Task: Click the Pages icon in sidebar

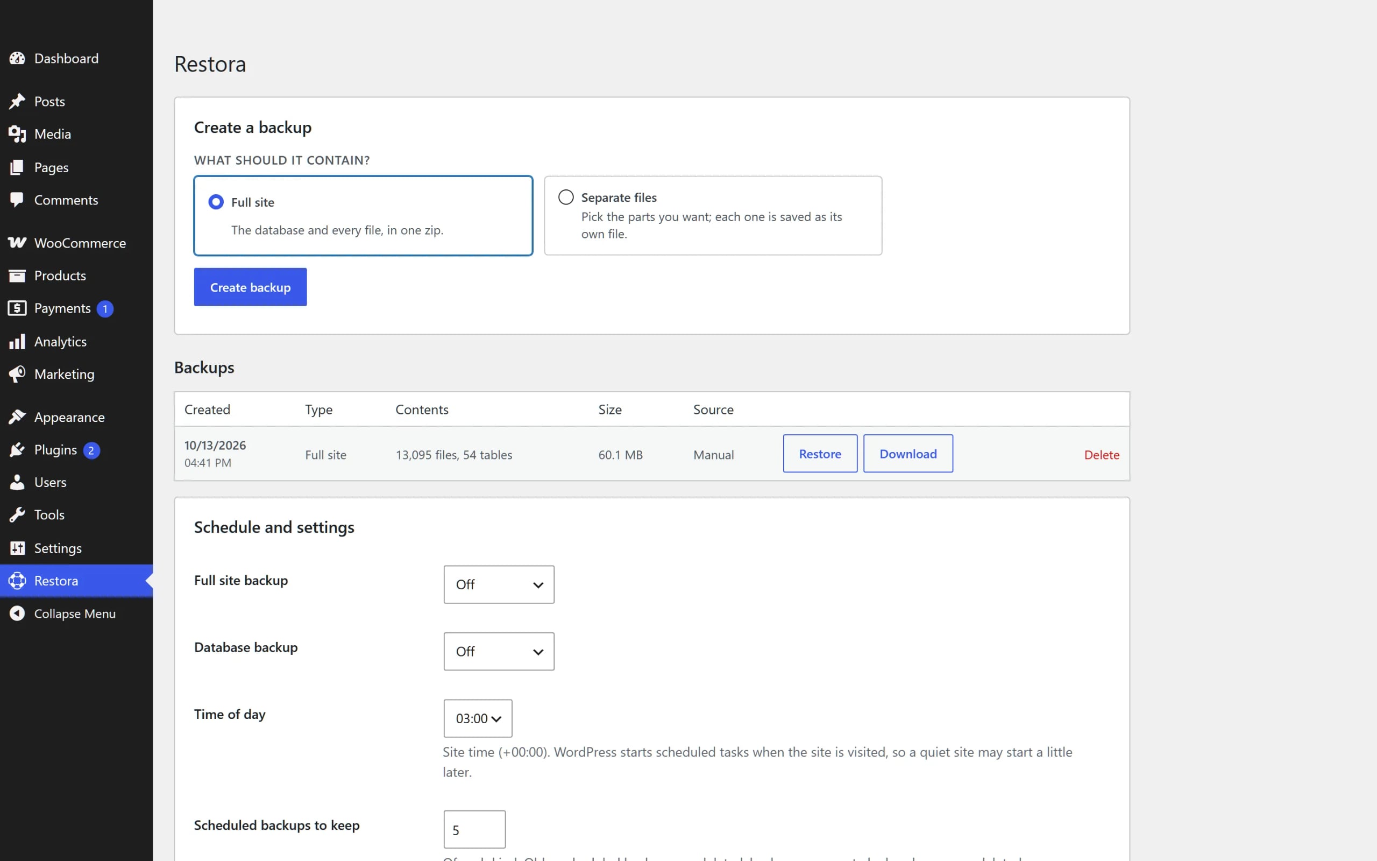Action: tap(17, 167)
